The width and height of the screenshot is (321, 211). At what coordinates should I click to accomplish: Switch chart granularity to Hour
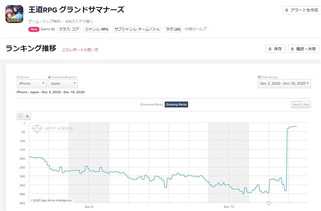click(296, 105)
